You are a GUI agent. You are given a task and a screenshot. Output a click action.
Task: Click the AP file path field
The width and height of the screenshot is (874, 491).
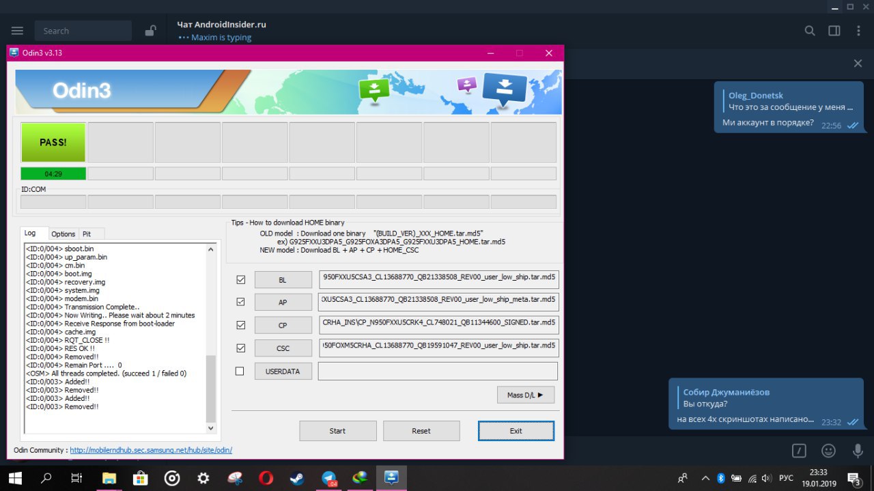pos(438,302)
